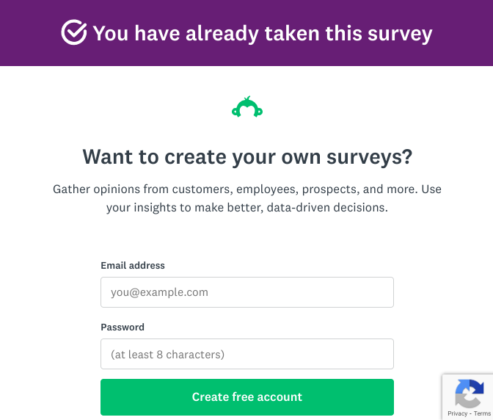This screenshot has height=420, width=493.
Task: Focus the Password input field
Action: tap(247, 354)
